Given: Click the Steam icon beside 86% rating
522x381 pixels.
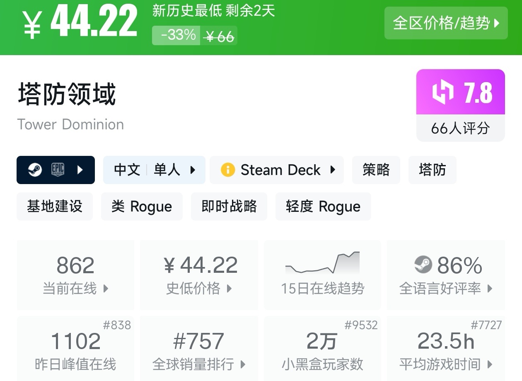Looking at the screenshot, I should (x=423, y=265).
